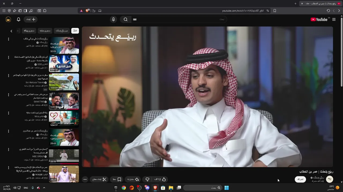Select the الكل filter chip
The image size is (343, 192).
pyautogui.click(x=75, y=31)
